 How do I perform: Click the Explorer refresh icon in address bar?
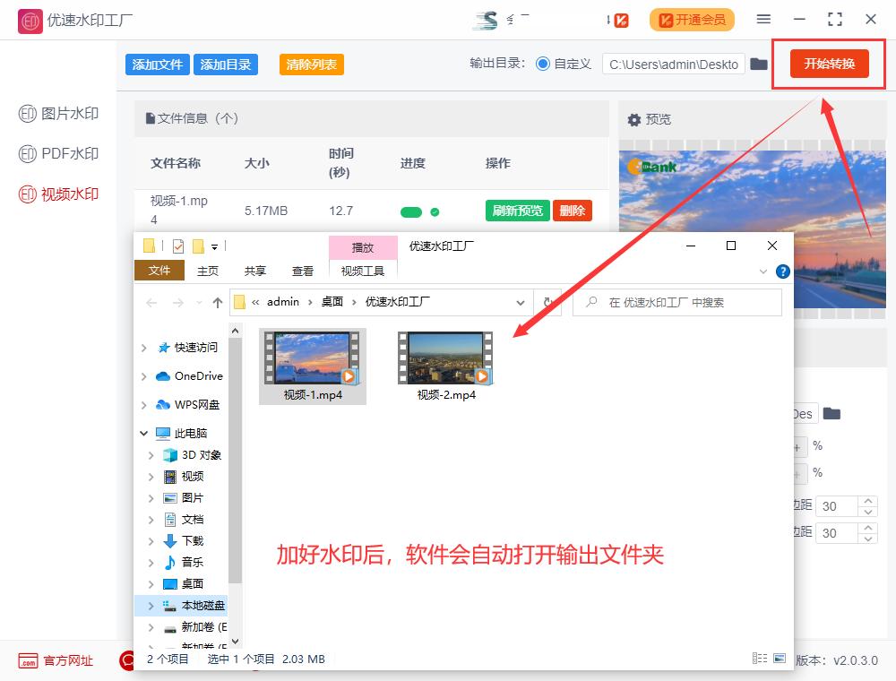547,302
